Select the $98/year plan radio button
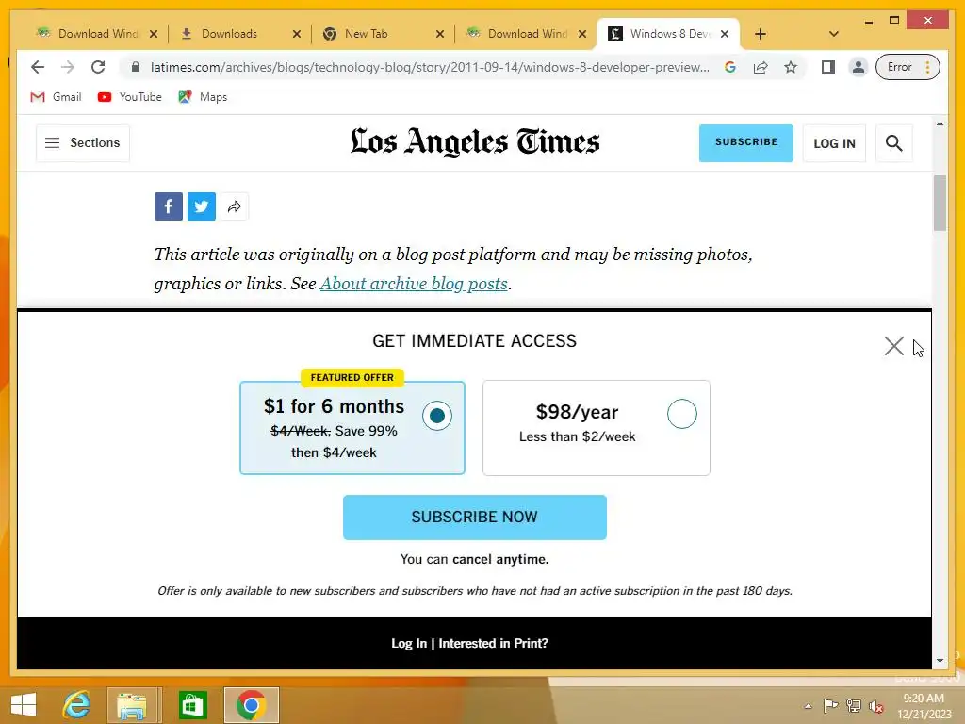Image resolution: width=965 pixels, height=724 pixels. tap(682, 414)
